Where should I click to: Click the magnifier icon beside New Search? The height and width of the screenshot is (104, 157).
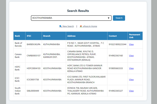60,26
